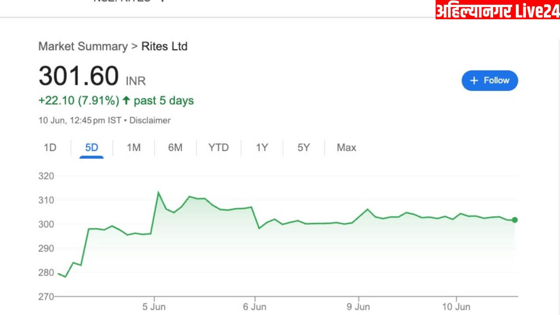
Task: Click the '10 Jun, 12:45 pm IST' timestamp
Action: tap(80, 120)
